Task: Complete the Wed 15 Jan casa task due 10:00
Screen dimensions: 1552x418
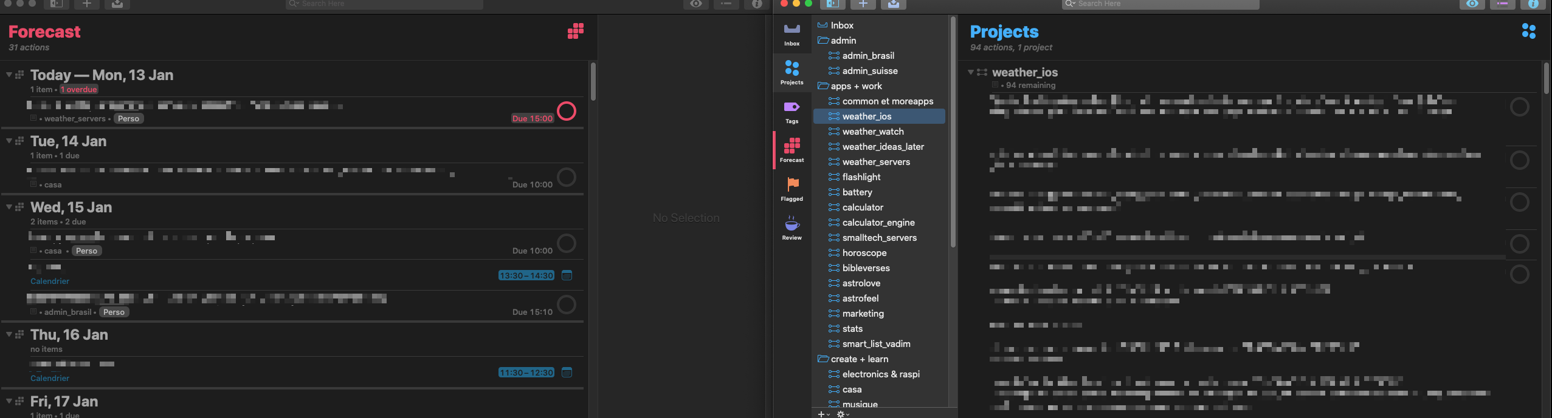Action: pos(567,243)
